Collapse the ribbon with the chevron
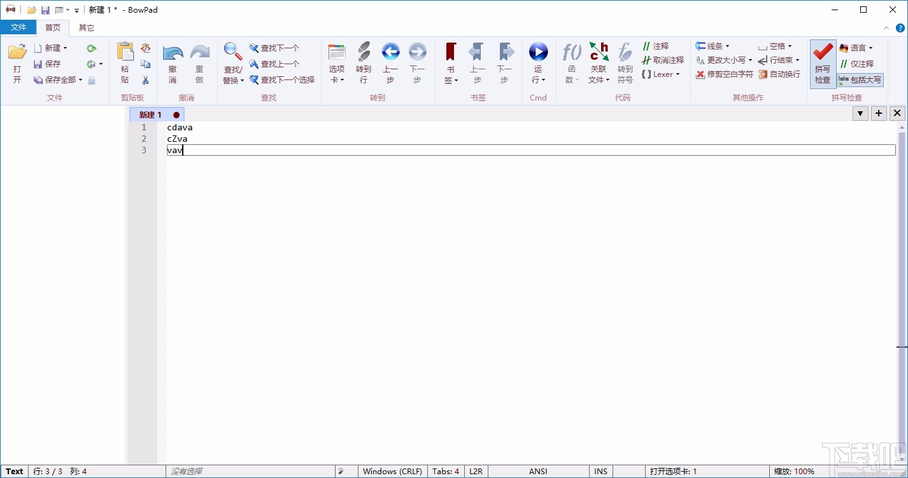The image size is (908, 478). pos(886,28)
